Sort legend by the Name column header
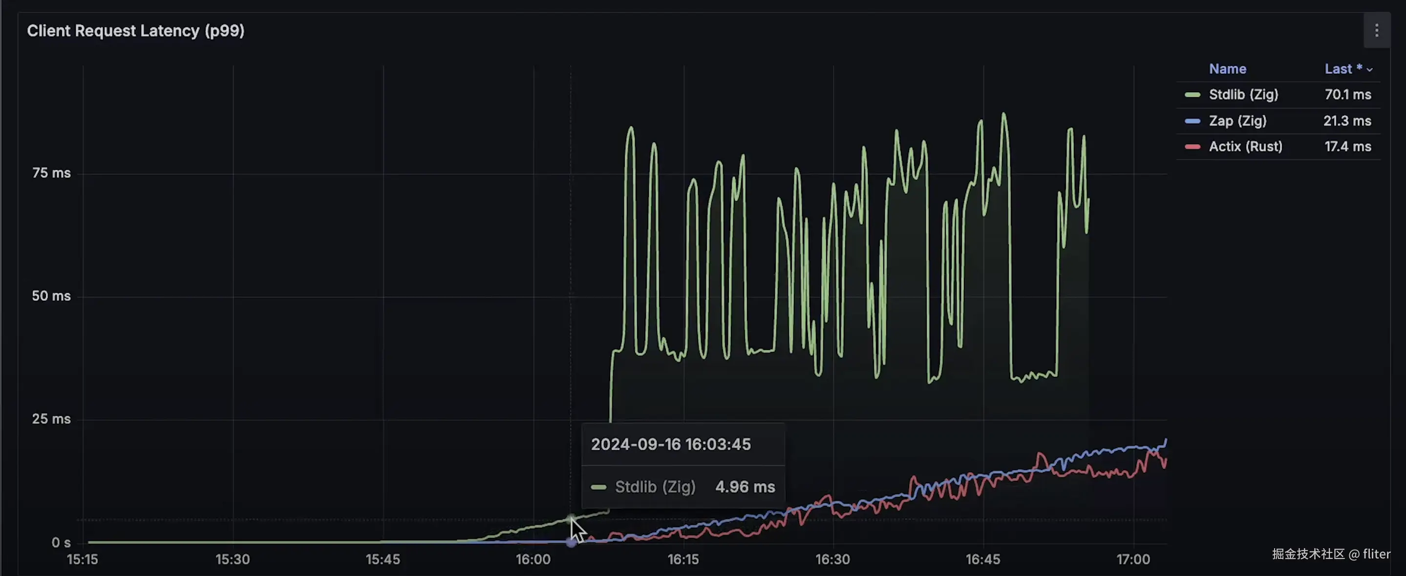 [1227, 69]
